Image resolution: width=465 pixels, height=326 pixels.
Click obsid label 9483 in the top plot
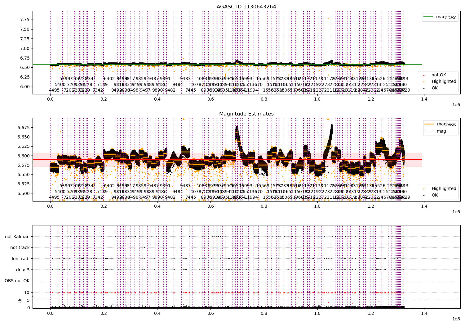coord(185,79)
